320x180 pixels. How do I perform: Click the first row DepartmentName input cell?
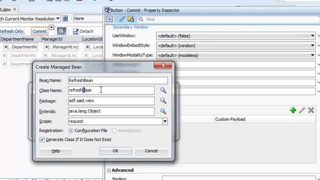[x=20, y=47]
